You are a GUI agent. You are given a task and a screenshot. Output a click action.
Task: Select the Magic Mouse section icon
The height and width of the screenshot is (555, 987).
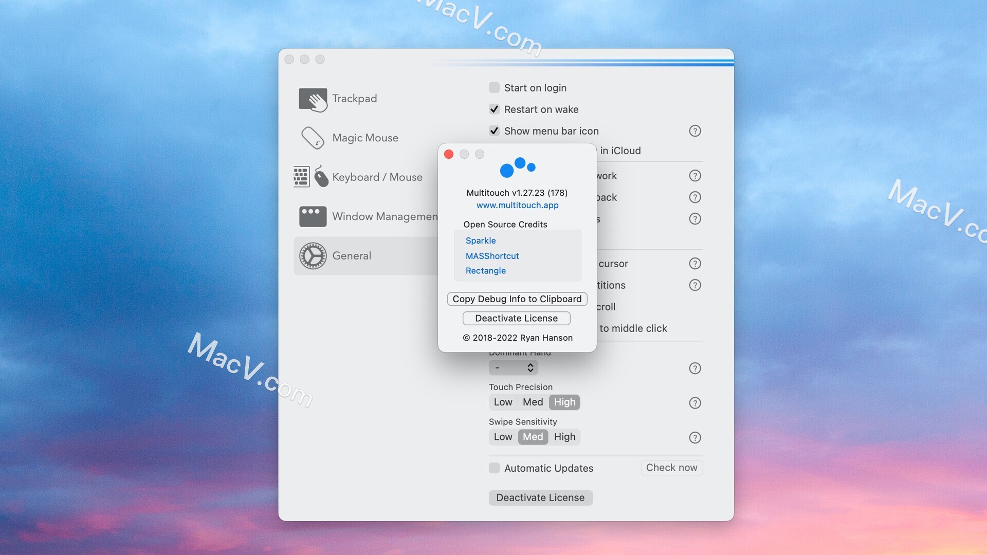click(x=312, y=138)
